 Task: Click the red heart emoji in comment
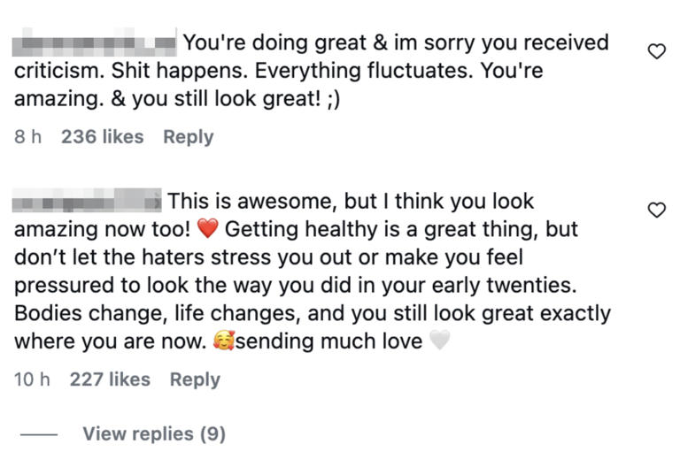coord(208,229)
